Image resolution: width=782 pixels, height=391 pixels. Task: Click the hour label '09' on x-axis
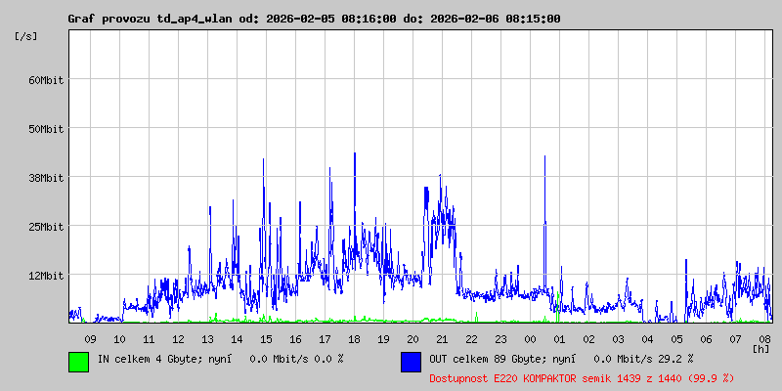(90, 339)
